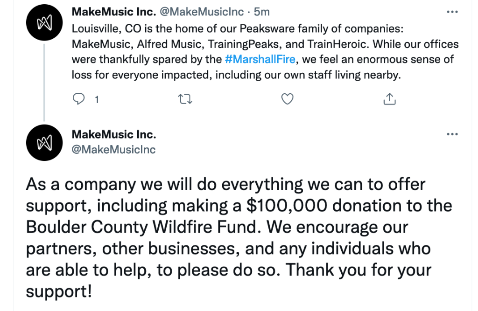Click the @MakeMusicInc handle under the second name
This screenshot has height=311, width=478.
[114, 149]
